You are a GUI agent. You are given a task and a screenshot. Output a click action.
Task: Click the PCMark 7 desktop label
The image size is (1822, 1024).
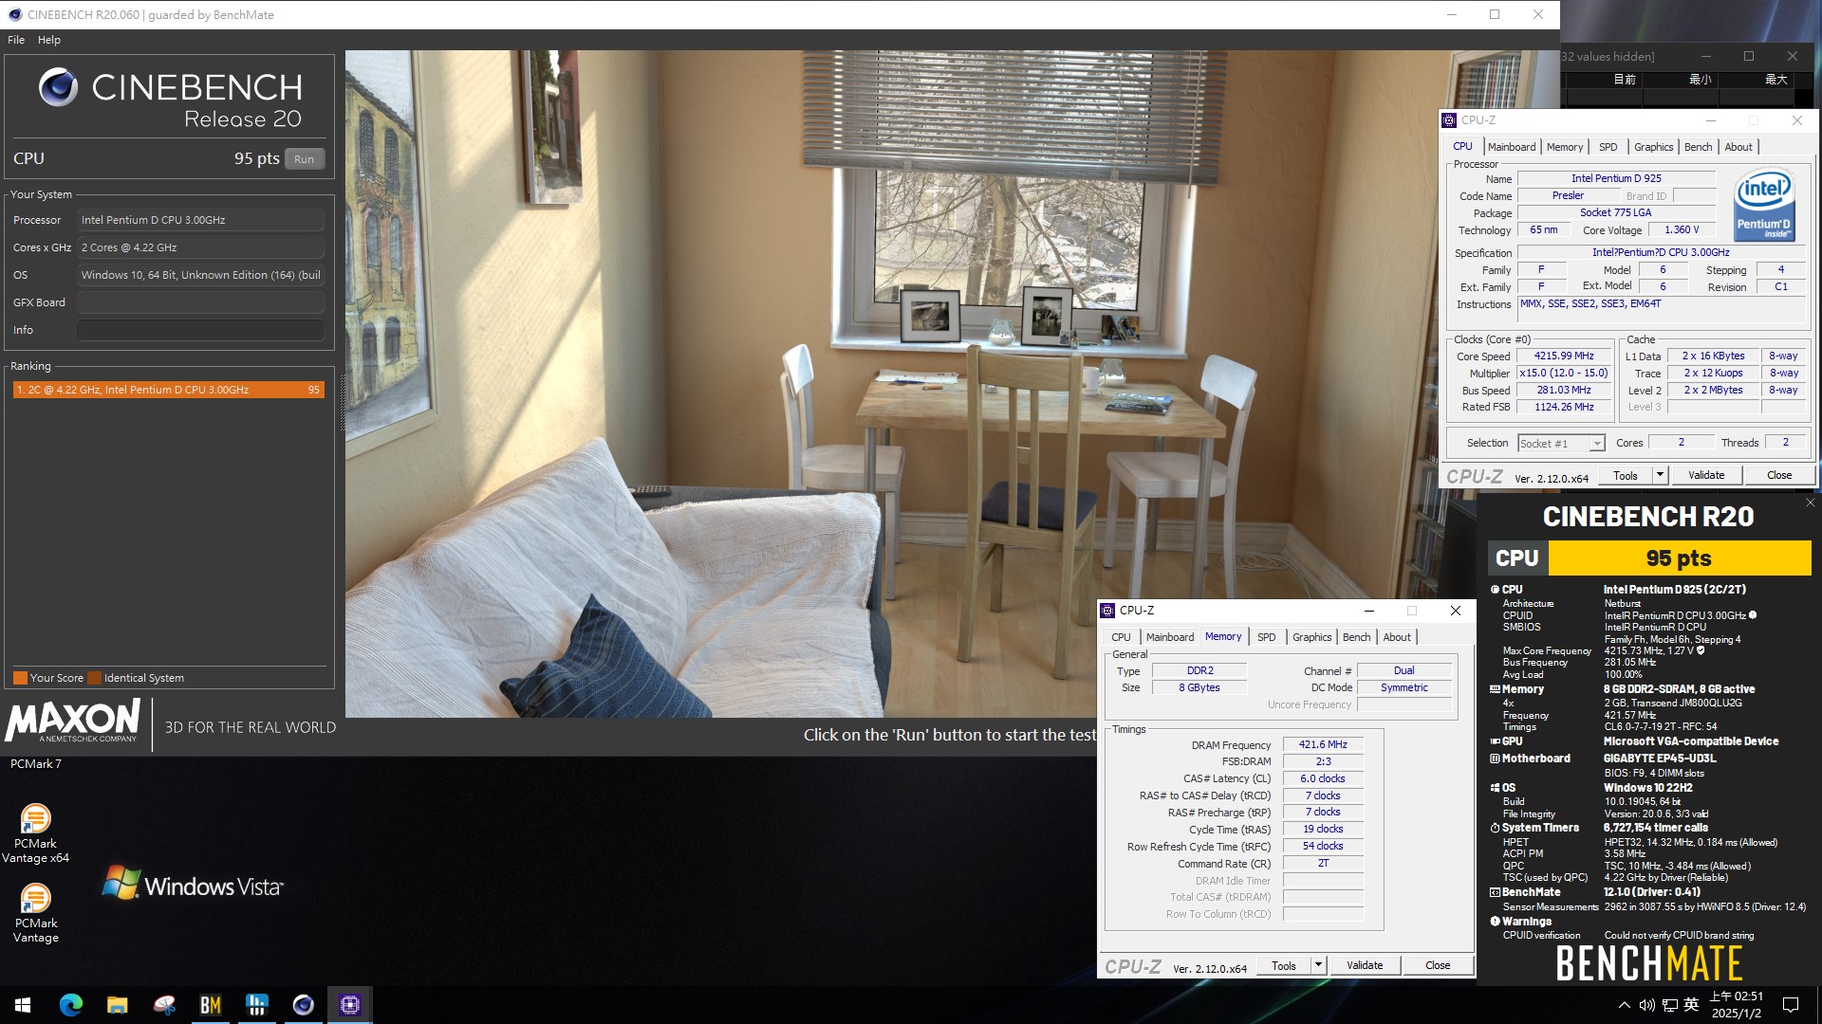coord(36,764)
